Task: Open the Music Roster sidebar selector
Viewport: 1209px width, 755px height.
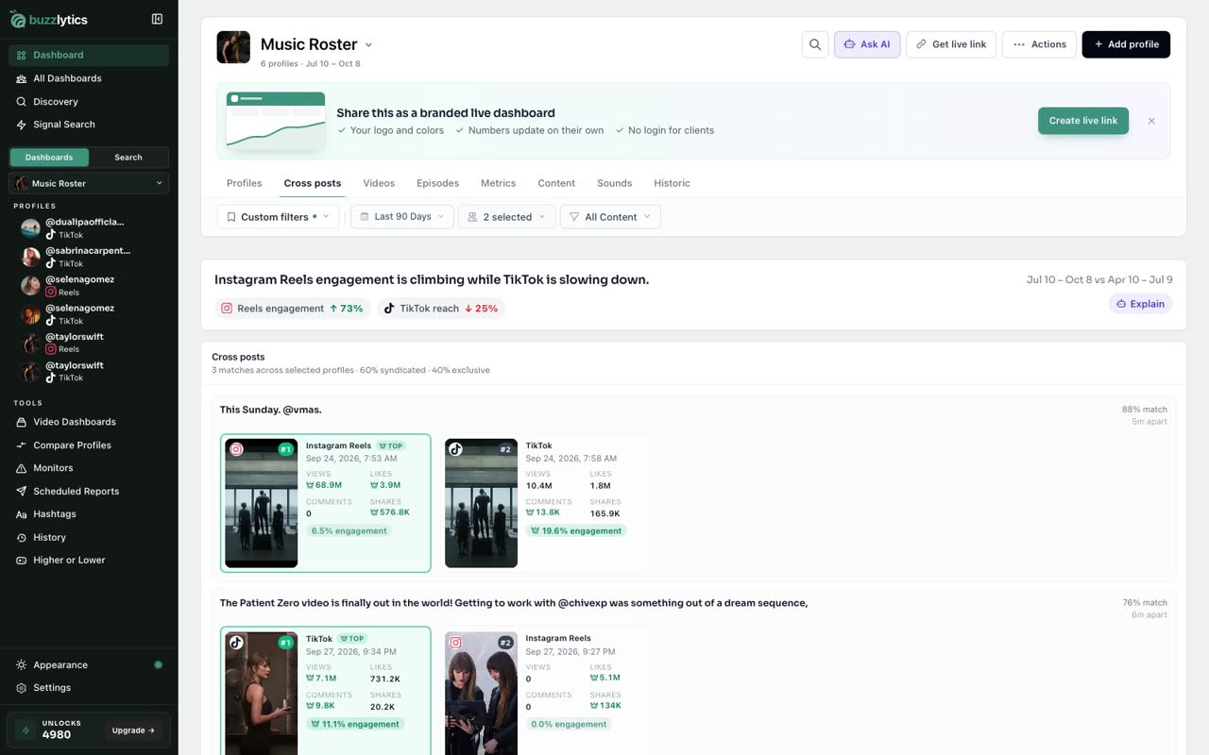Action: pos(89,183)
